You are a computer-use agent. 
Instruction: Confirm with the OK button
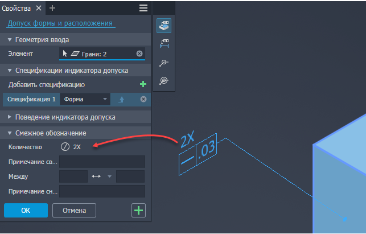coord(26,211)
